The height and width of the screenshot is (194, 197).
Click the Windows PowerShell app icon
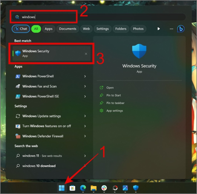[x=18, y=76]
